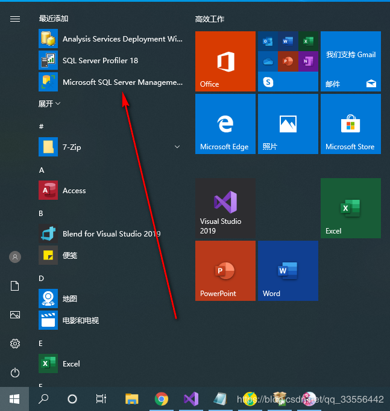Open the Microsoft Store tile
Viewport: 390px width, 411px height.
point(351,124)
